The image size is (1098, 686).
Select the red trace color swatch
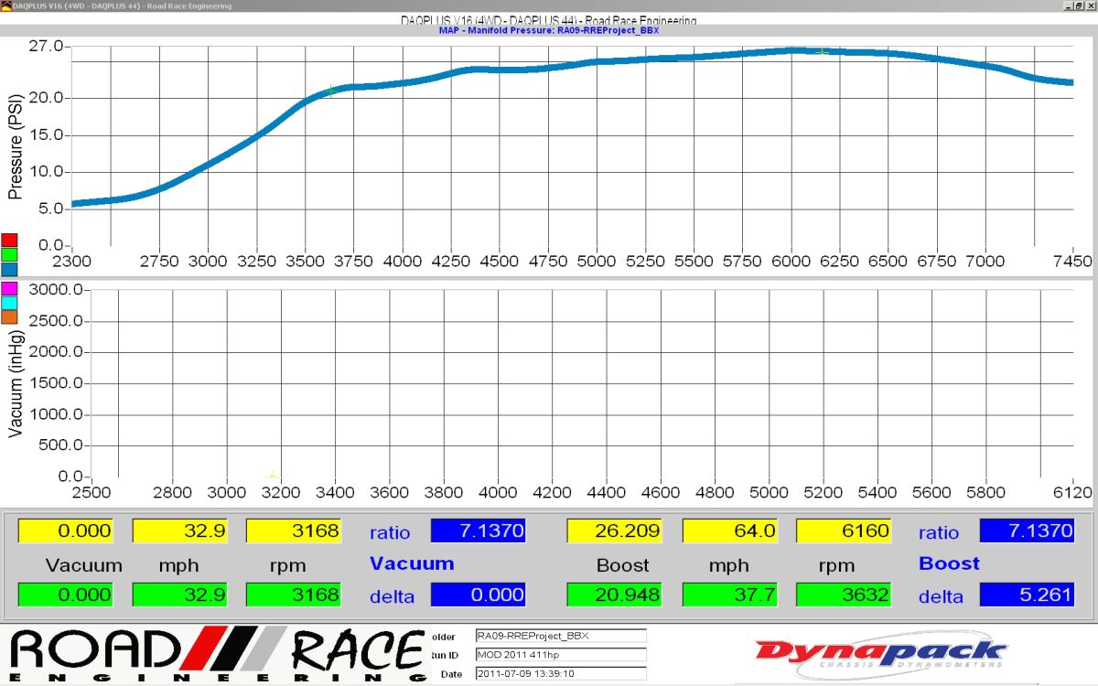click(x=9, y=241)
